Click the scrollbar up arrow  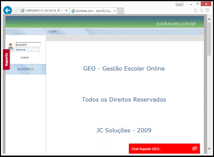click(209, 19)
